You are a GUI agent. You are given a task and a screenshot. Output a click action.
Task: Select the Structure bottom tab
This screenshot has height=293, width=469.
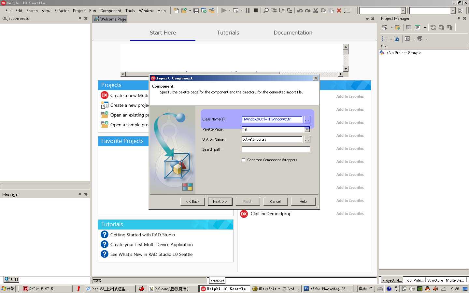point(435,280)
